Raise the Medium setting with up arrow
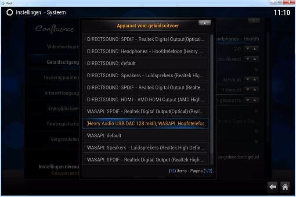Viewport: 296px width, 197px height. [255, 79]
